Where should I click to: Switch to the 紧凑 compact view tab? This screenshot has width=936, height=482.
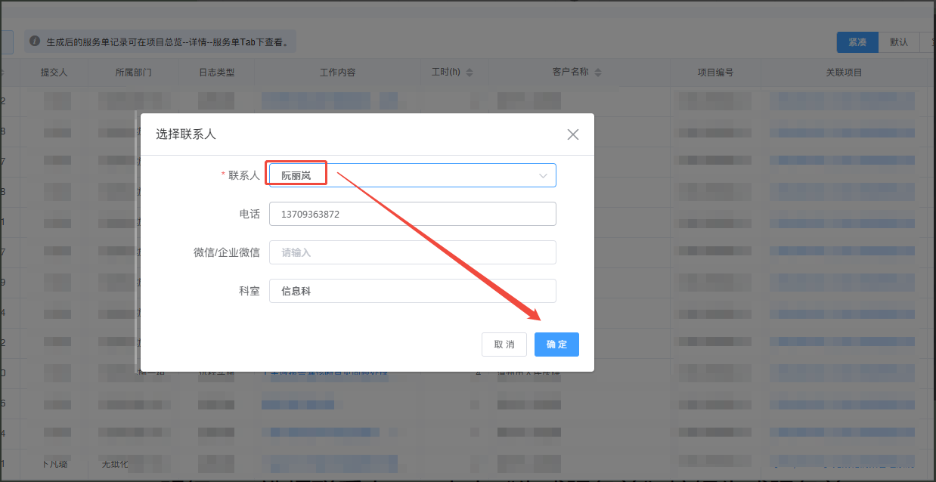tap(857, 42)
